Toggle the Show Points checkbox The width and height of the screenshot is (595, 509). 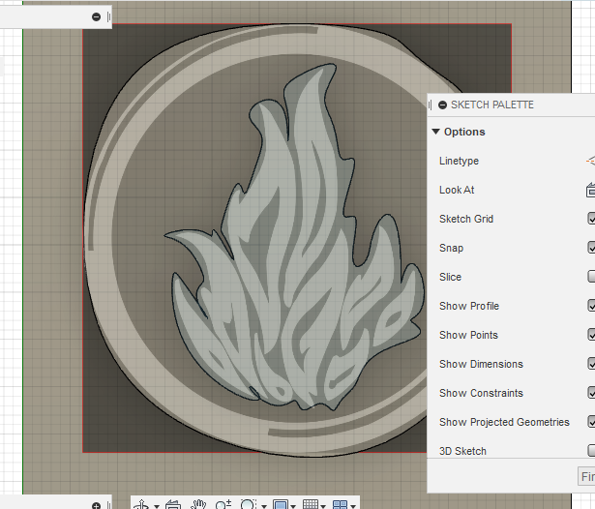591,335
